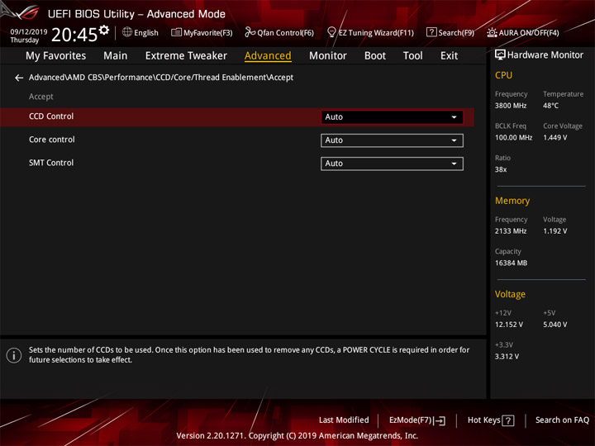595x446 pixels.
Task: Click Capacity value 16384 MB
Action: pyautogui.click(x=511, y=263)
